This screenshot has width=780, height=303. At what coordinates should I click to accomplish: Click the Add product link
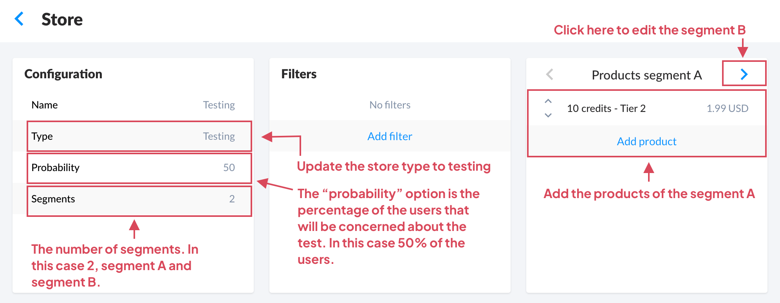click(x=646, y=141)
